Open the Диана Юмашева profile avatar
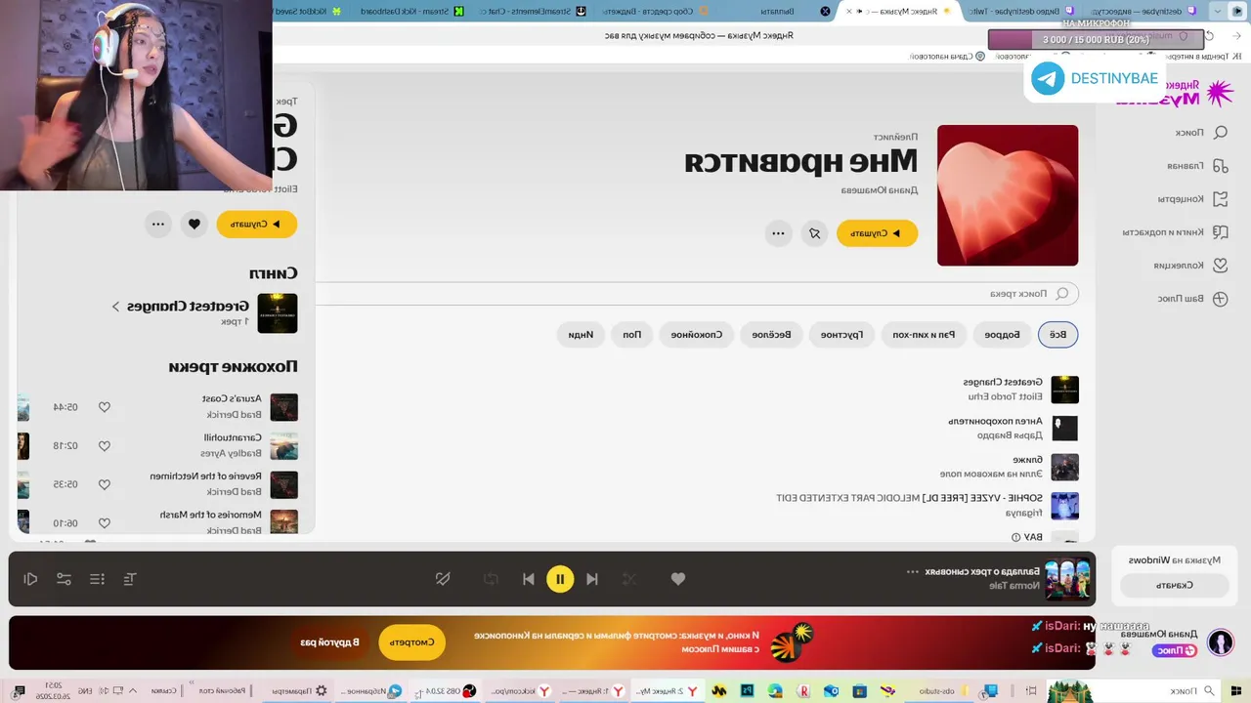Image resolution: width=1251 pixels, height=703 pixels. [1220, 641]
